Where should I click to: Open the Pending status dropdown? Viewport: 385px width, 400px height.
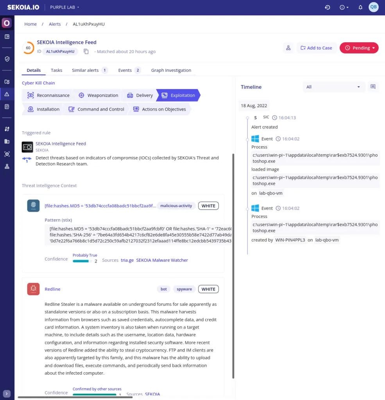359,48
